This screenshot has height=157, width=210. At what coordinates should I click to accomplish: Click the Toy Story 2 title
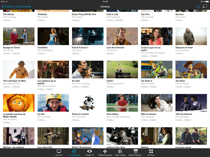pyautogui.click(x=147, y=81)
